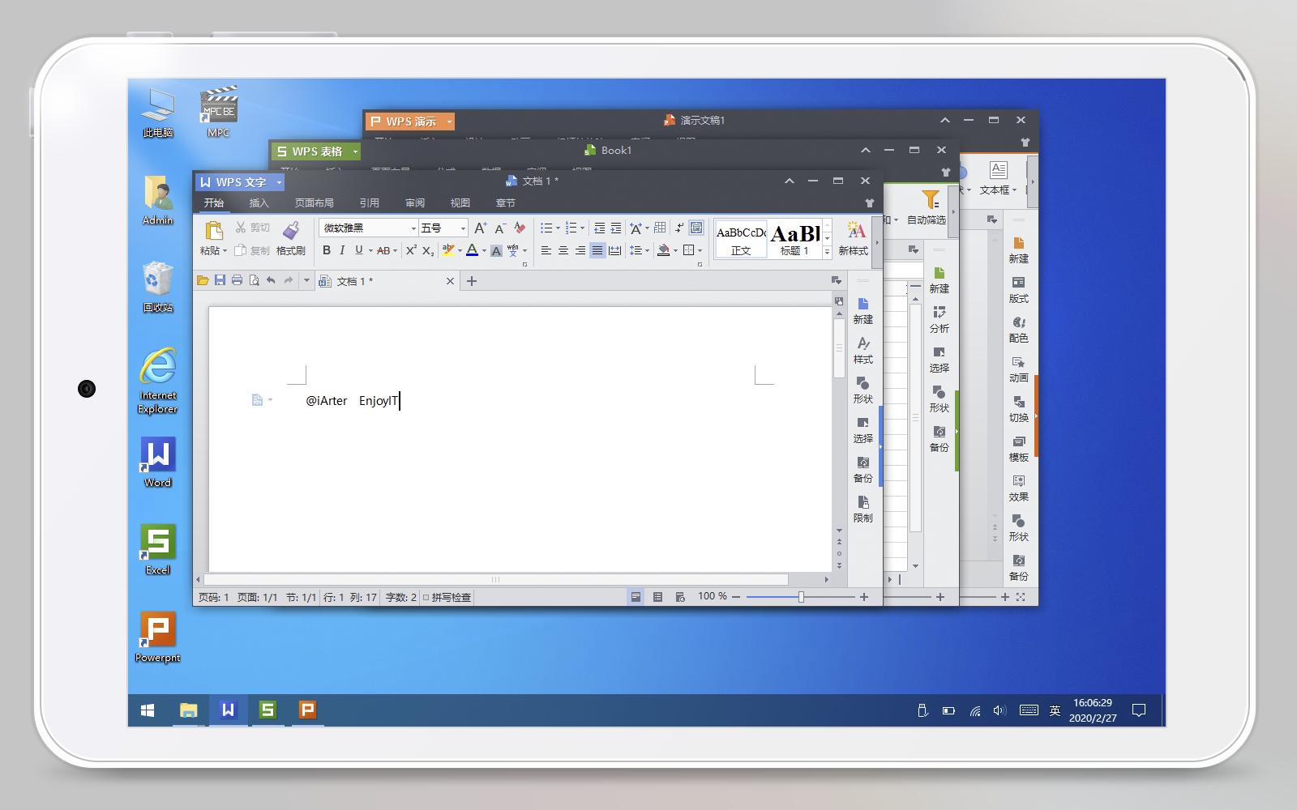
Task: Toggle full justify paragraph alignment
Action: [x=597, y=250]
